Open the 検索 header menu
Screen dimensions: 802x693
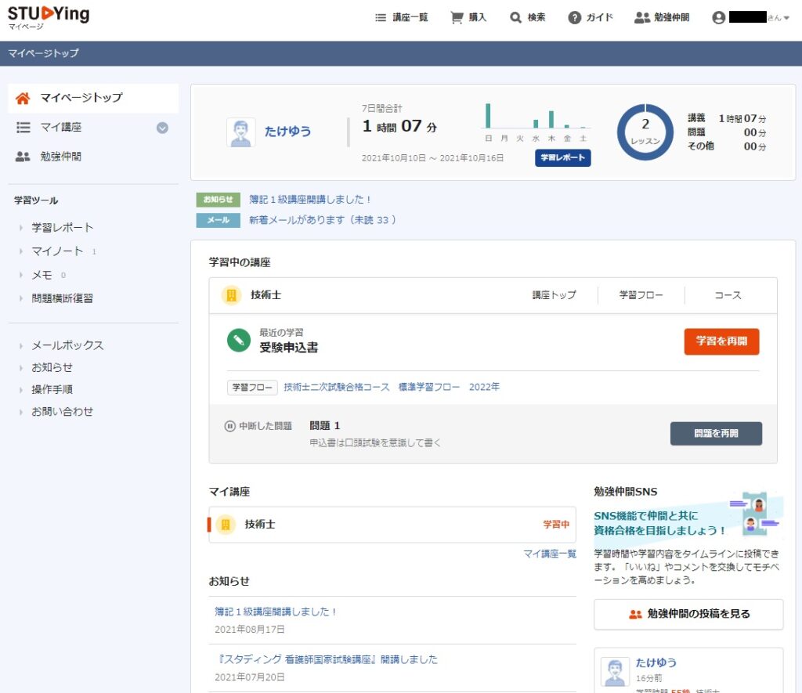click(x=528, y=18)
